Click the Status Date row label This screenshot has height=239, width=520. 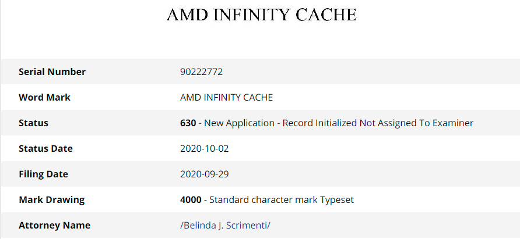point(45,149)
